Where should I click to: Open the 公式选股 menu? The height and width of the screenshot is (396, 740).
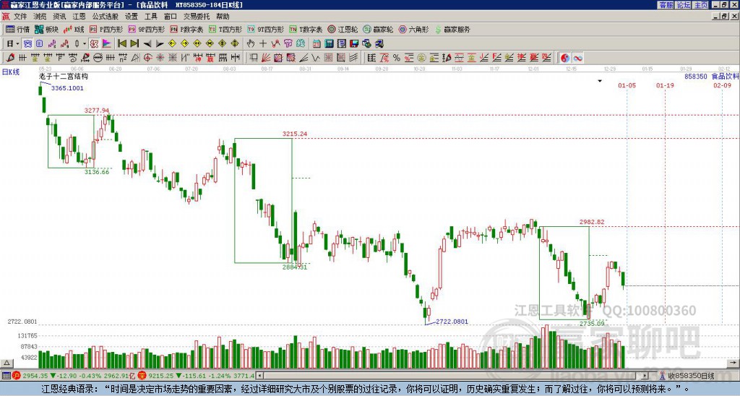pos(105,17)
